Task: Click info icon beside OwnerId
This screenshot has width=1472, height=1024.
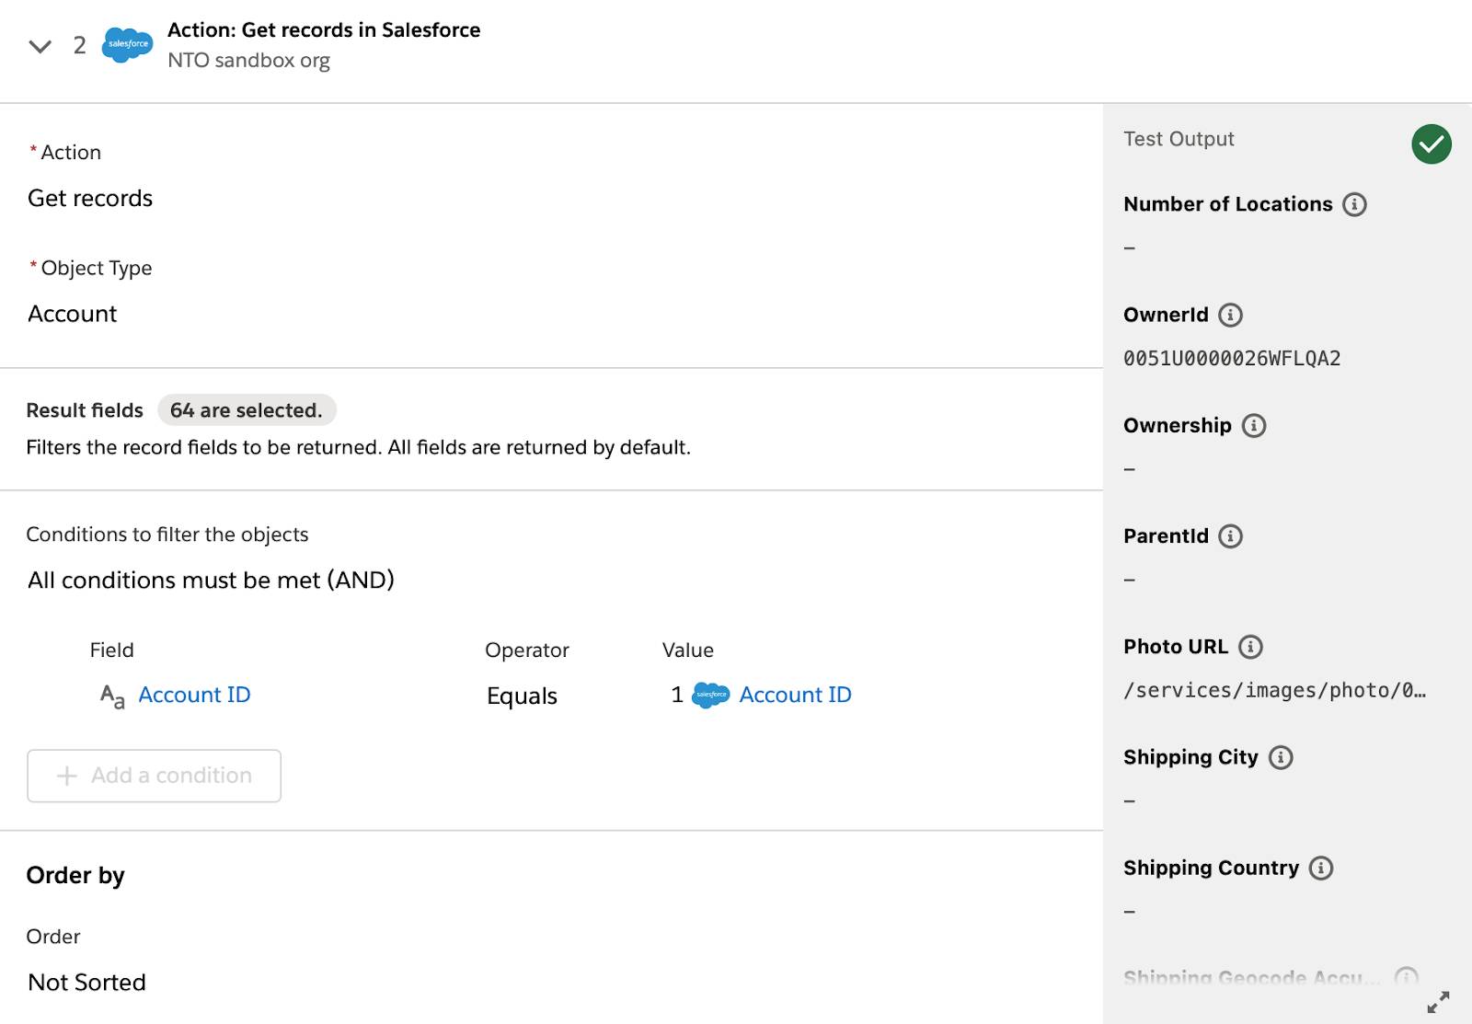Action: pyautogui.click(x=1230, y=315)
